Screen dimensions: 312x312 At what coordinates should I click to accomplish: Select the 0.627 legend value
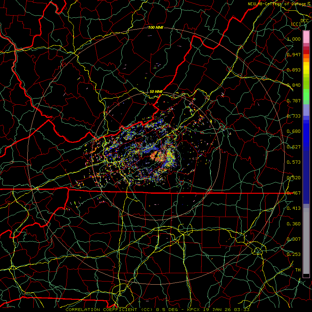pos(294,147)
